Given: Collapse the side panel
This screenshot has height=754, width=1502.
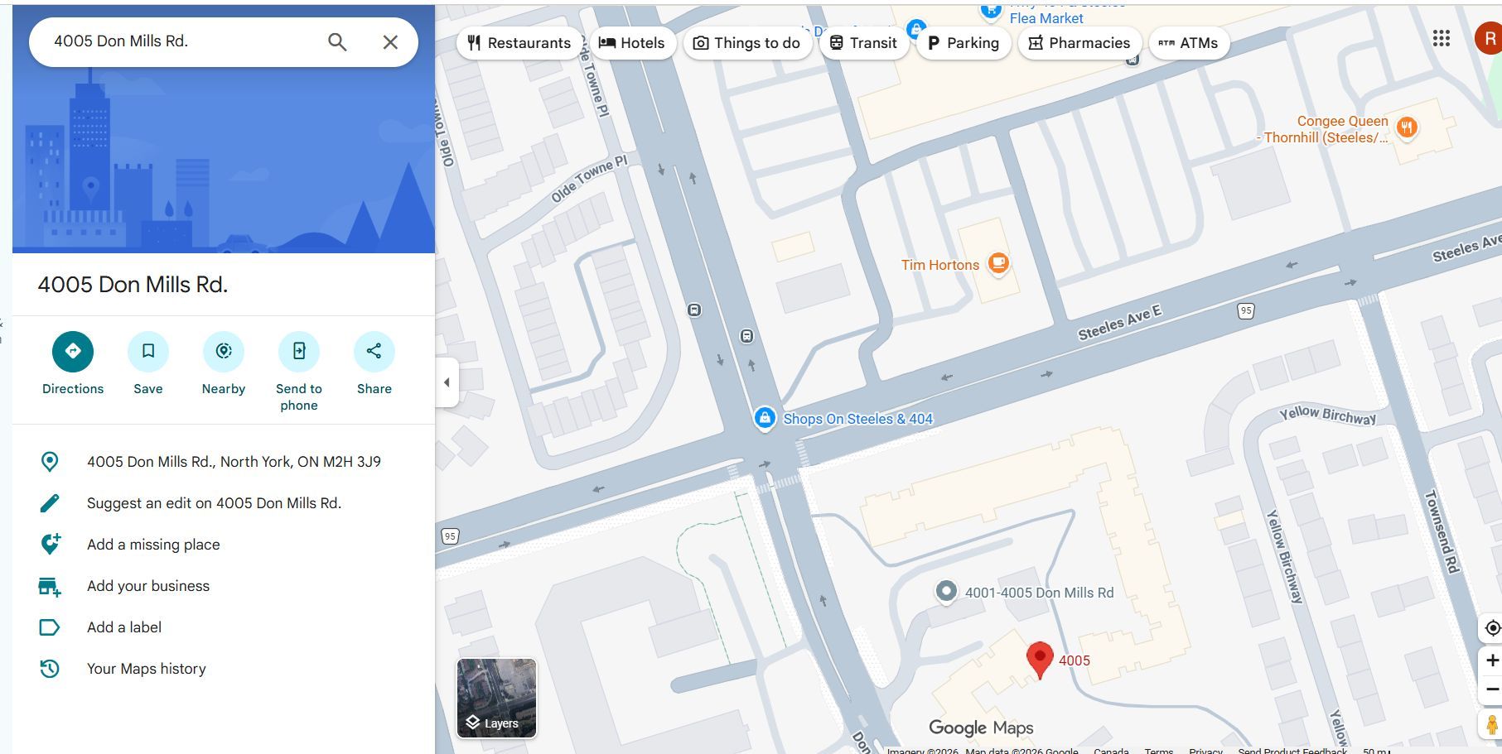Looking at the screenshot, I should (x=447, y=382).
